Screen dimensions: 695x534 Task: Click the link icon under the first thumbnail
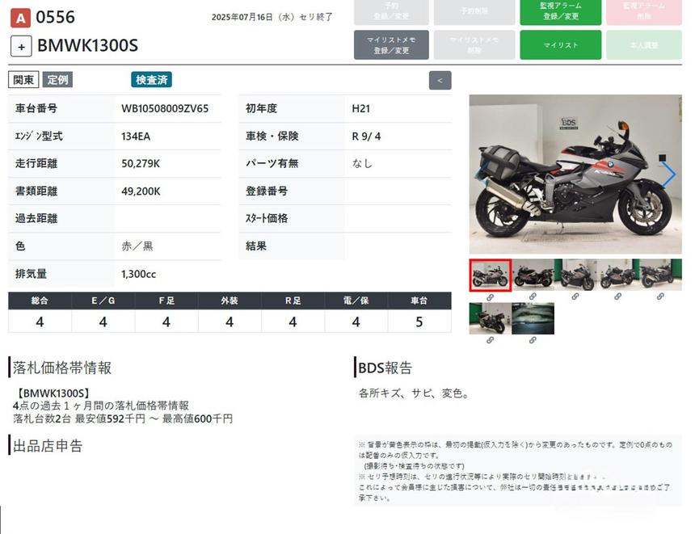[490, 297]
